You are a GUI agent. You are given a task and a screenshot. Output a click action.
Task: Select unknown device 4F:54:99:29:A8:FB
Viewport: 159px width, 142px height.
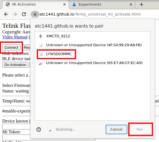[93, 45]
